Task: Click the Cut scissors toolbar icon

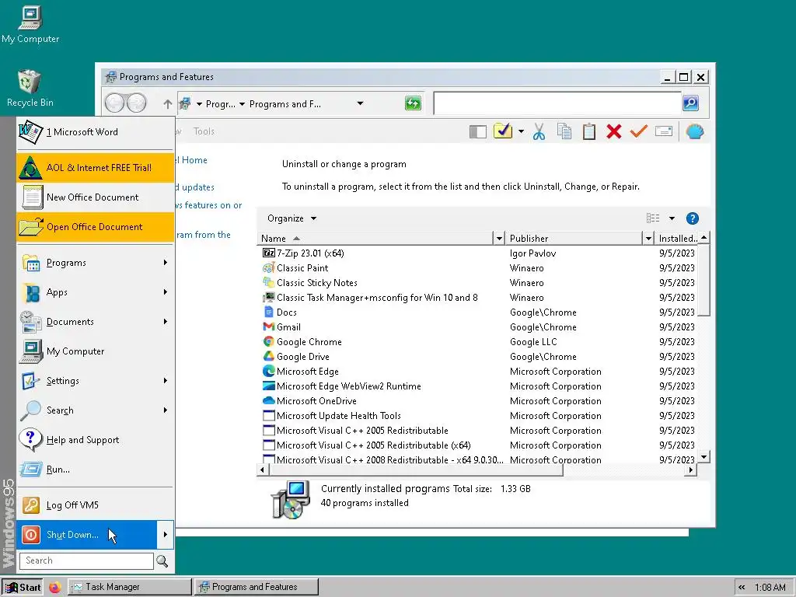Action: pos(539,132)
